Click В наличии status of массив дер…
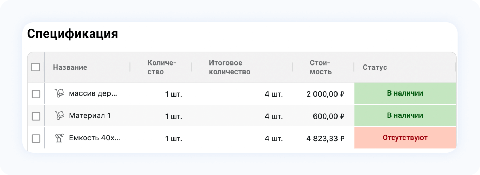480x175 pixels. pyautogui.click(x=405, y=93)
